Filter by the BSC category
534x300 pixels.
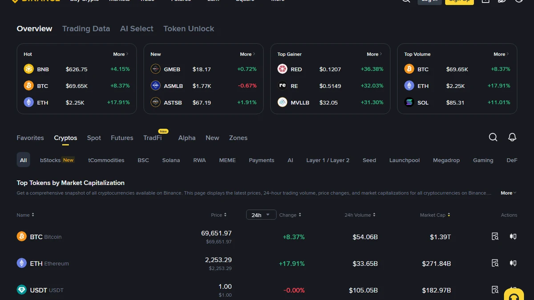click(x=143, y=160)
